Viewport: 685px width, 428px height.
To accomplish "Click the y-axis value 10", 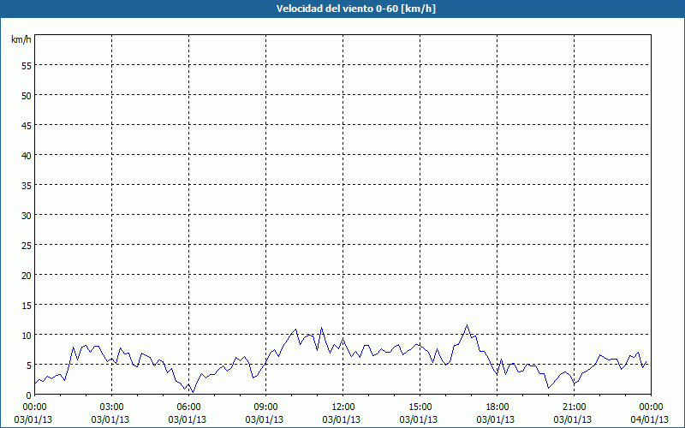I will pos(27,336).
